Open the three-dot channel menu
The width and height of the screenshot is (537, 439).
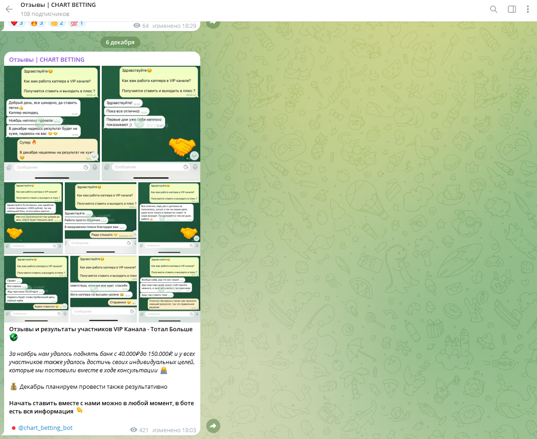(528, 9)
